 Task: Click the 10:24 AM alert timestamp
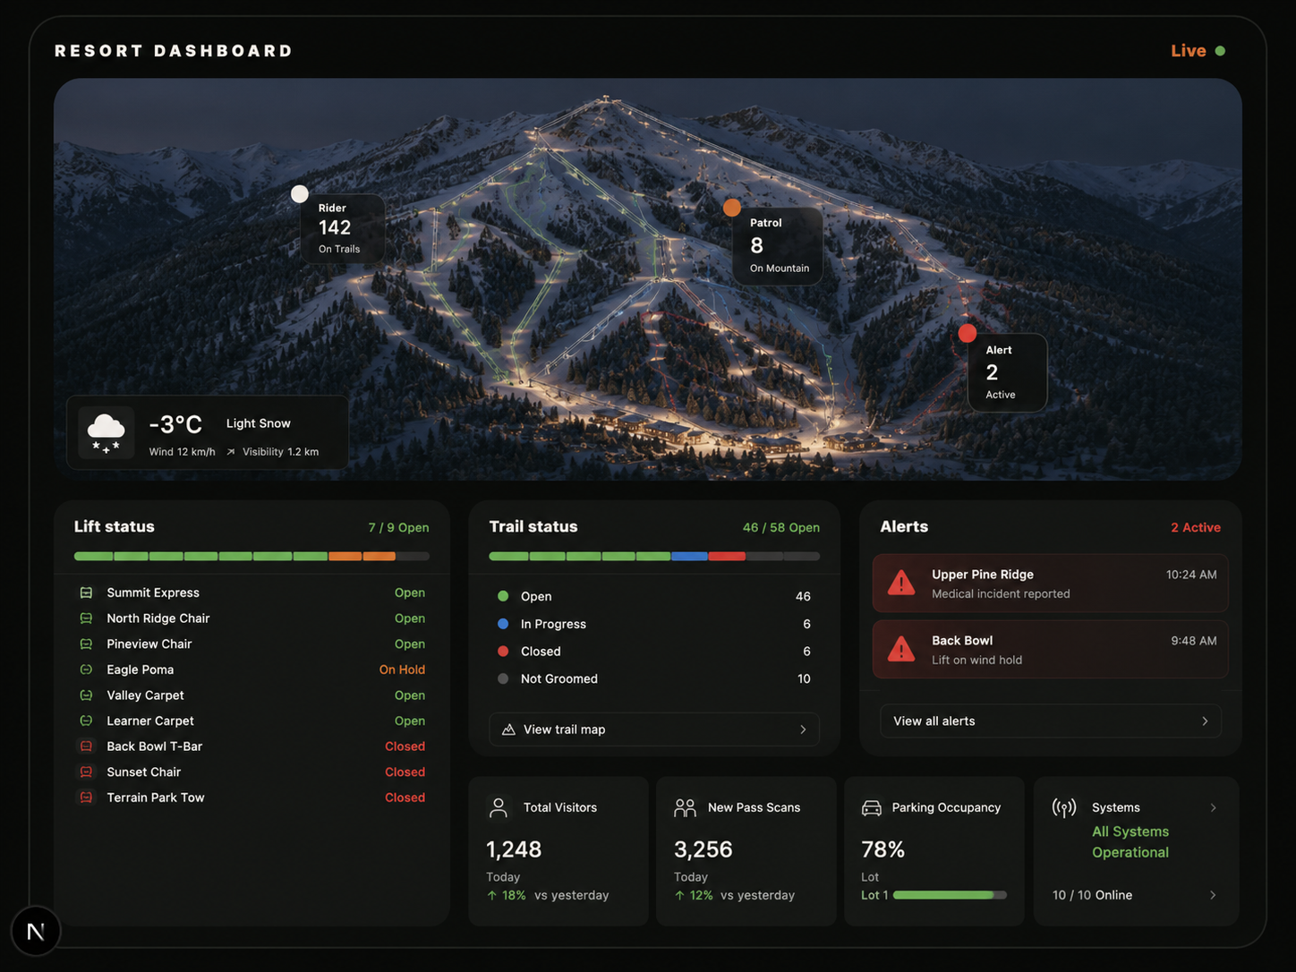[1191, 575]
